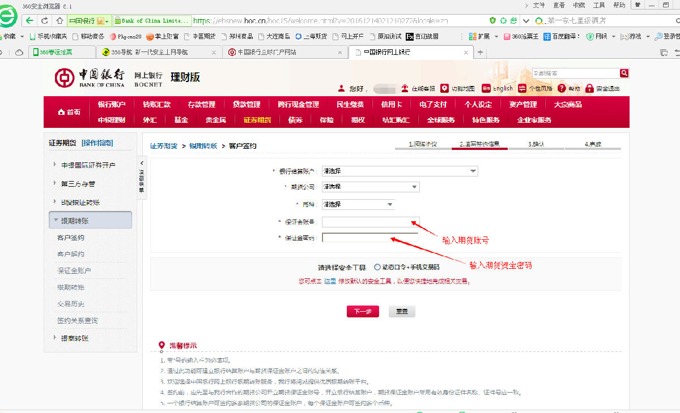The image size is (680, 413).
Task: Go to 首页 home icon in navigation
Action: pyautogui.click(x=62, y=112)
